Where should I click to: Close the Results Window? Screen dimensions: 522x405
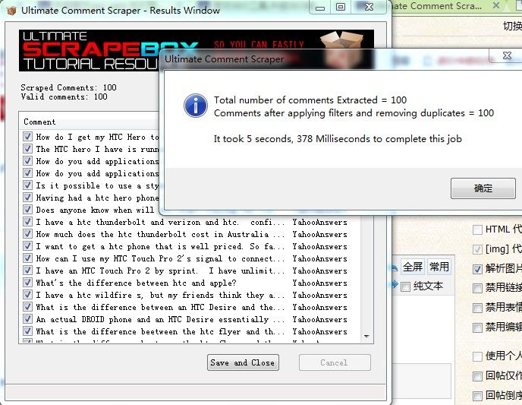tap(369, 8)
